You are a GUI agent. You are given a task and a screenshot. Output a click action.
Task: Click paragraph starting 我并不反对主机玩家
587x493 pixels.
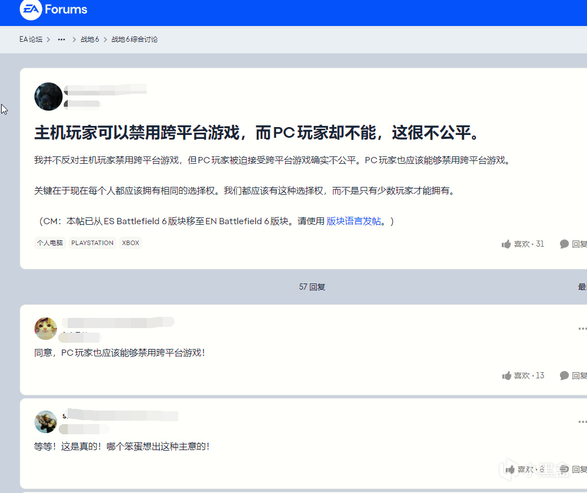[273, 160]
